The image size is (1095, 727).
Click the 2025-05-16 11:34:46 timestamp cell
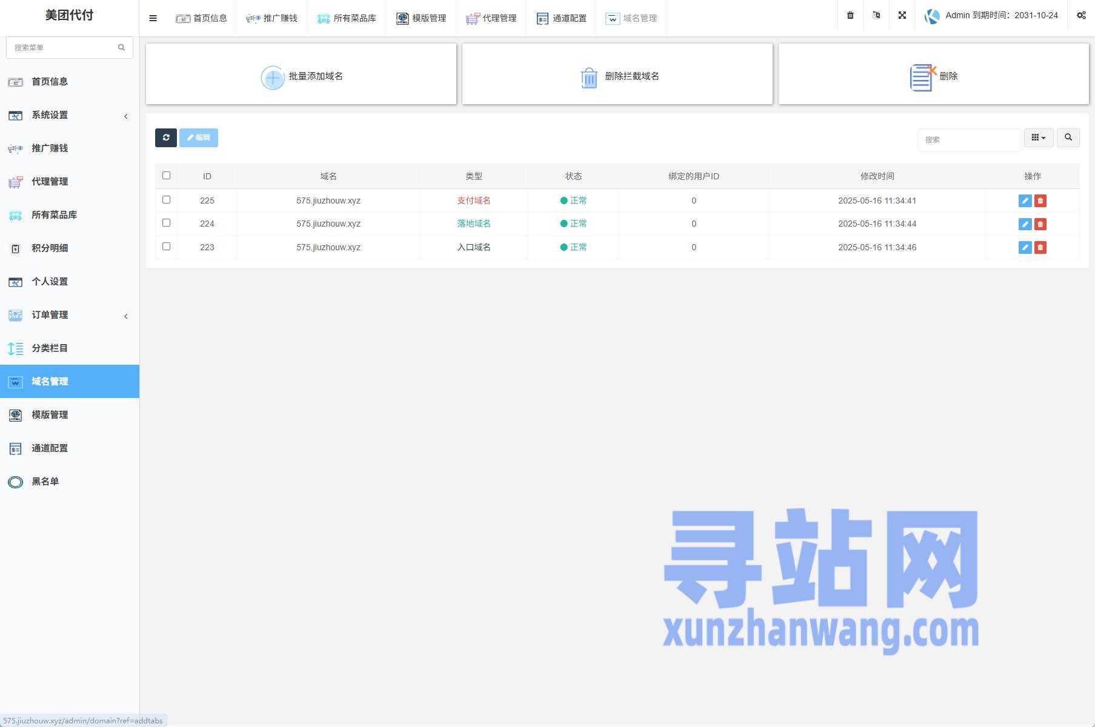coord(877,247)
